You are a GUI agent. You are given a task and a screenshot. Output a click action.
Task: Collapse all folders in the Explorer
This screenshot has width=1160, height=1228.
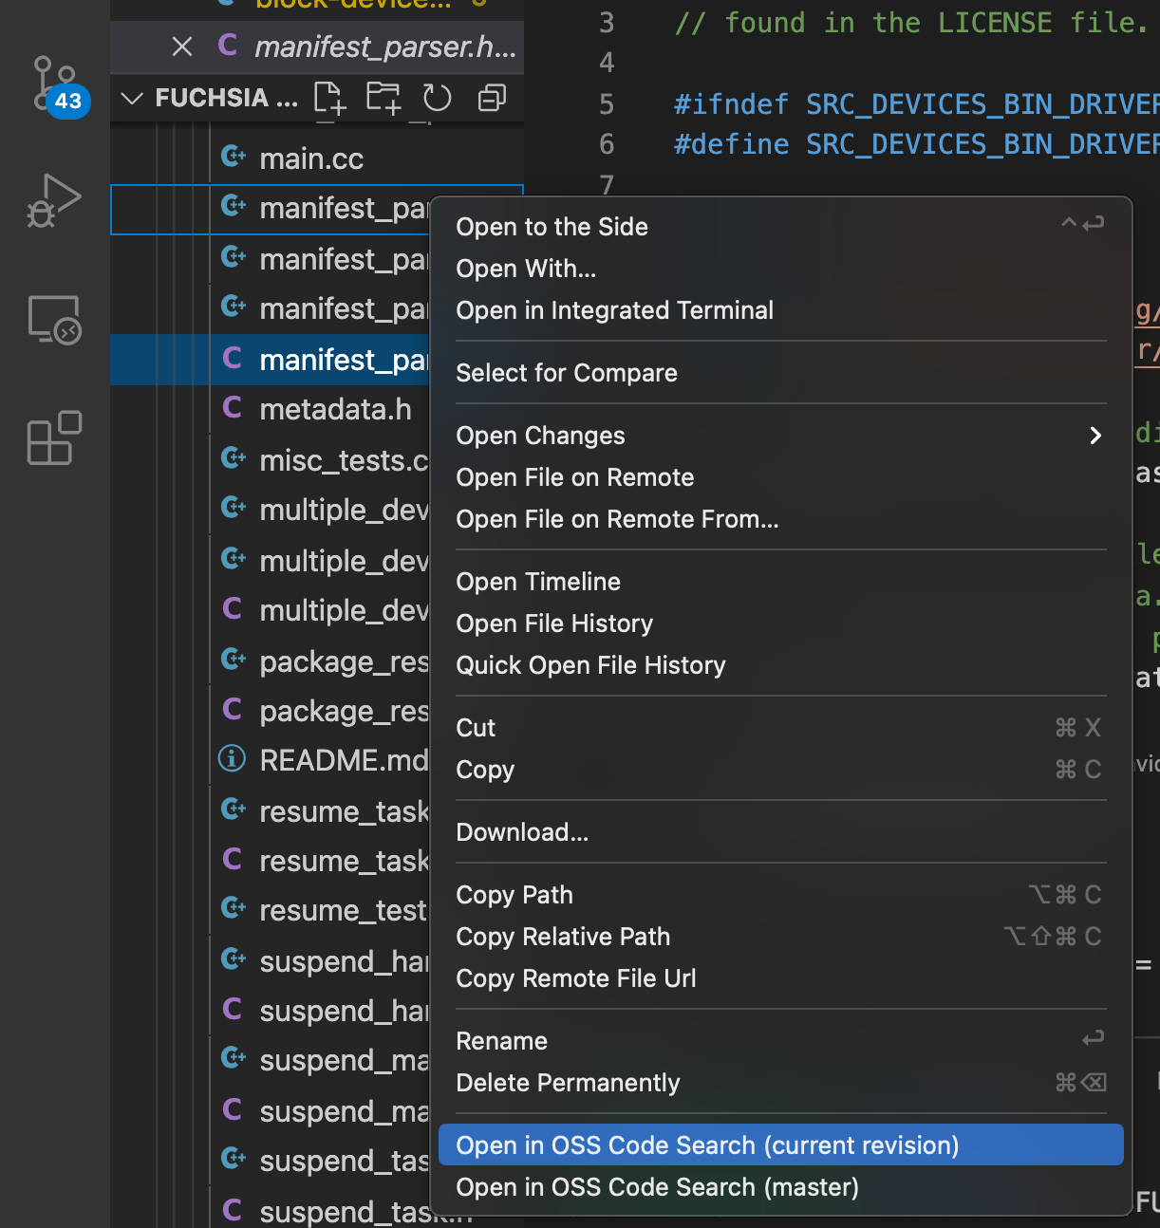tap(491, 97)
